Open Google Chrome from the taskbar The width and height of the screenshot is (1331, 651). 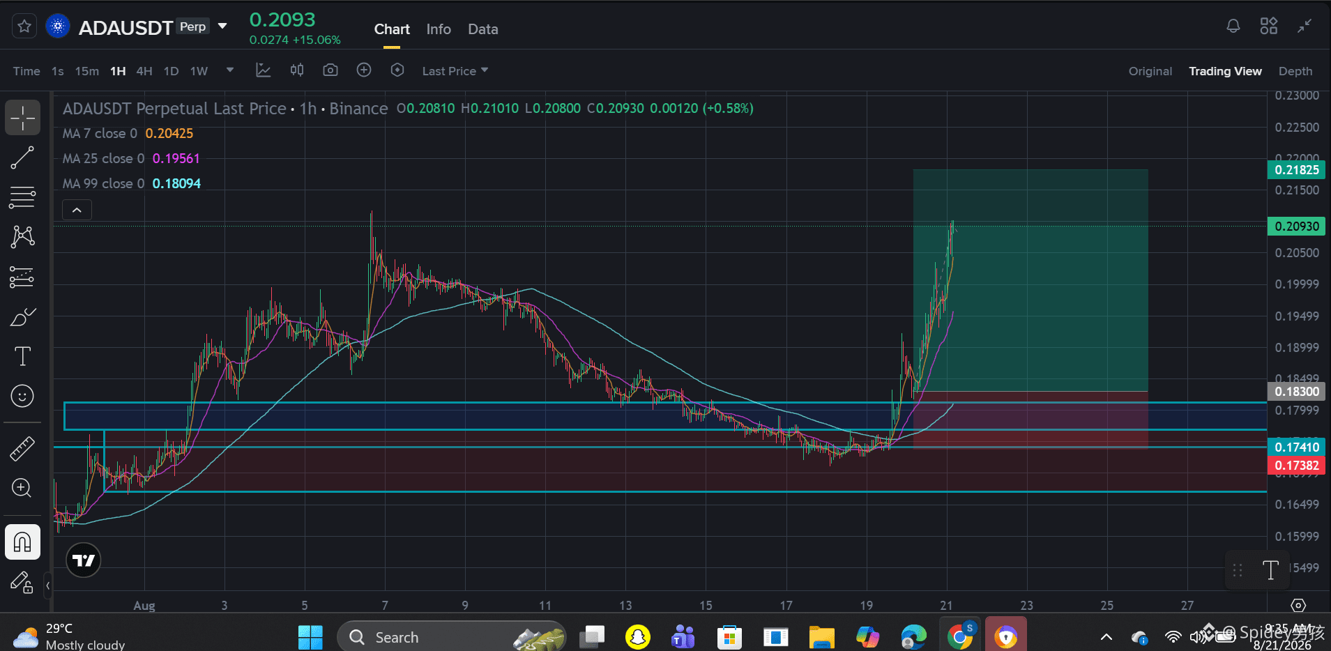pyautogui.click(x=960, y=636)
